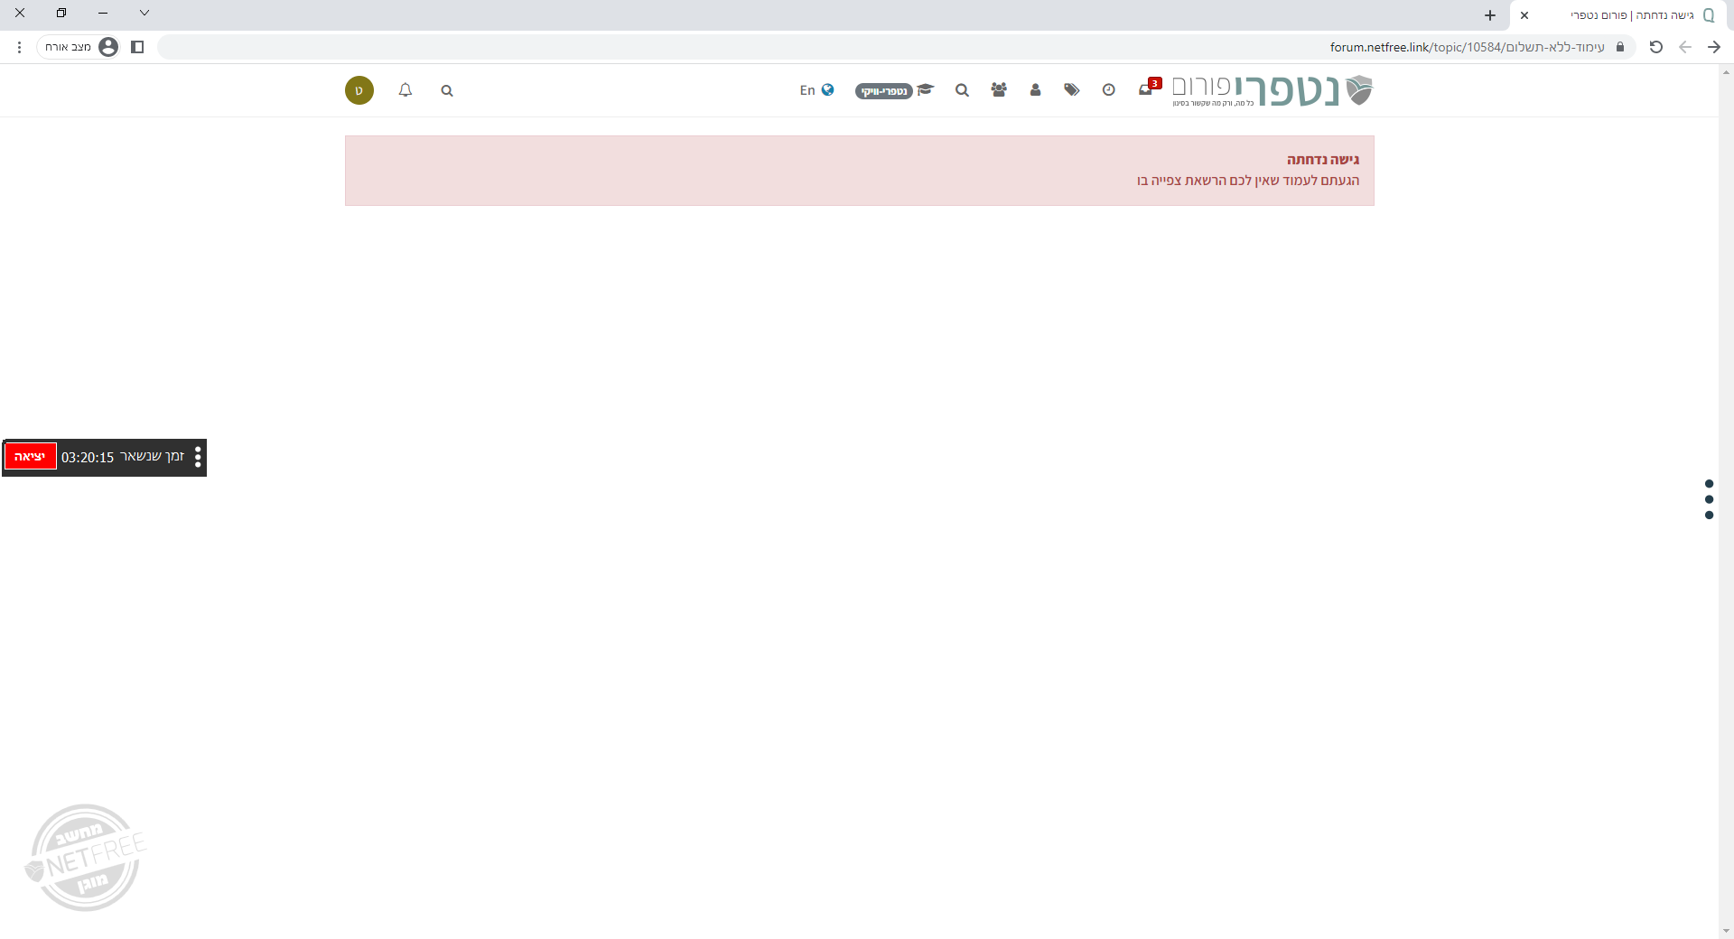Click the search icon beside the bell
Screen dimensions: 1734x939
(447, 90)
